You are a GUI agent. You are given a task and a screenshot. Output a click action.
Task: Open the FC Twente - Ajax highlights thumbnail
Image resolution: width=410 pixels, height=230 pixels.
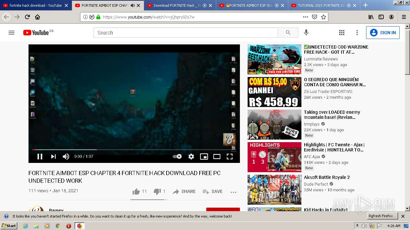point(275,157)
